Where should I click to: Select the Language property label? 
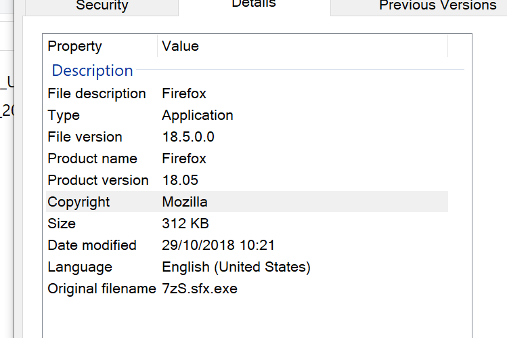point(80,267)
